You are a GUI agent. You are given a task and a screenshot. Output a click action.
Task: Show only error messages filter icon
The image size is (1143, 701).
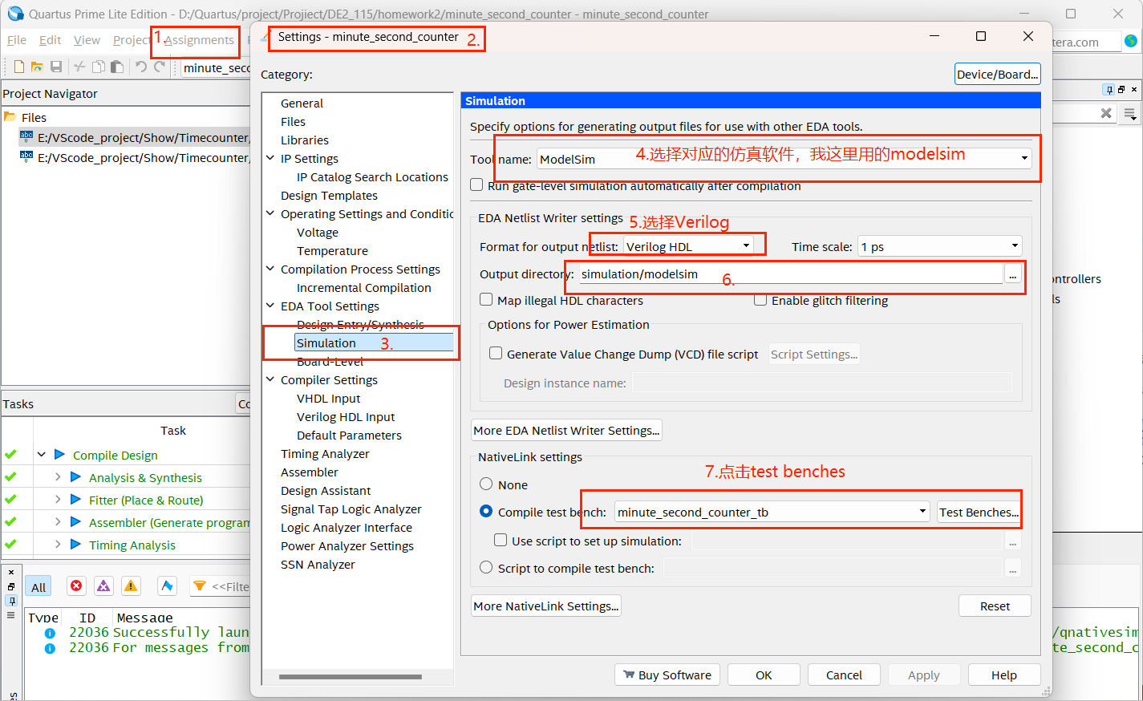click(x=76, y=586)
